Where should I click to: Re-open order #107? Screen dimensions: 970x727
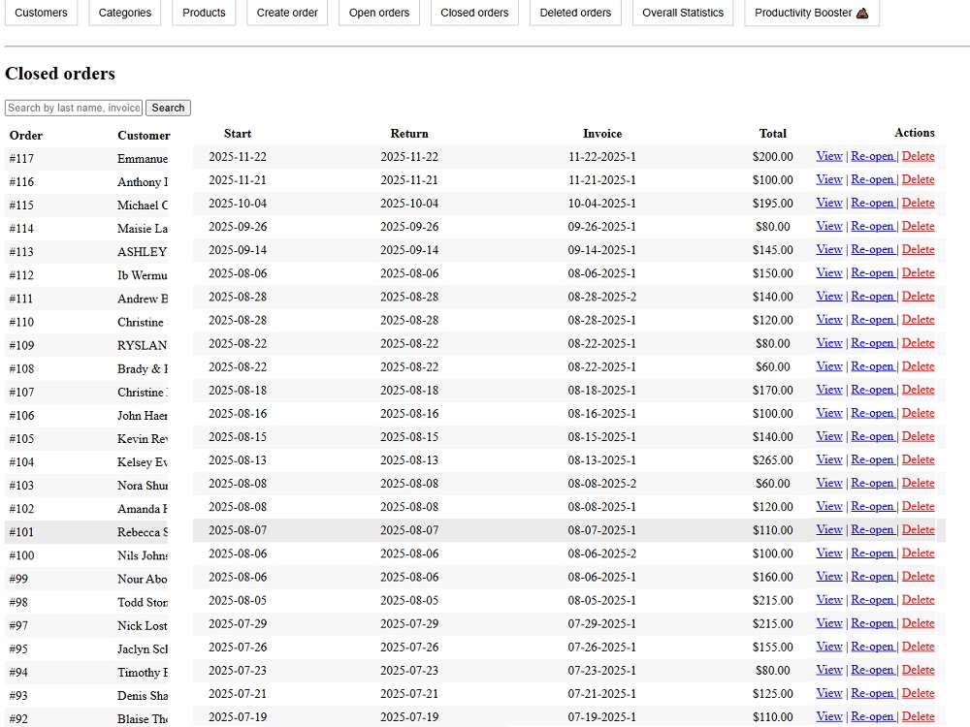pos(873,390)
